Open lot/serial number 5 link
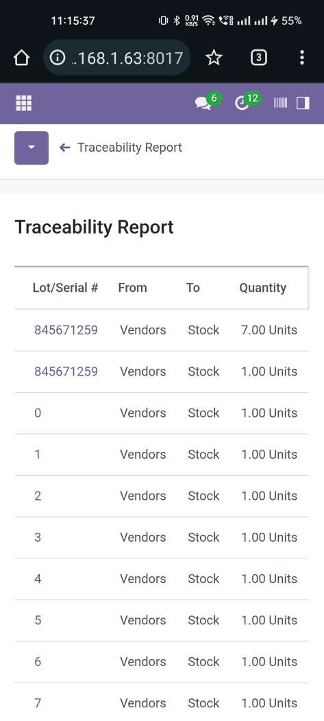 (38, 620)
